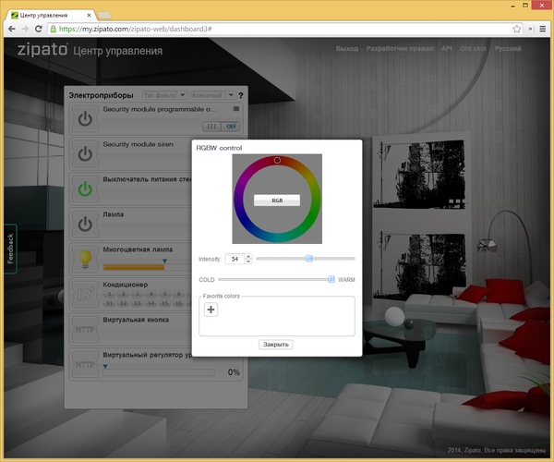Open the Chrome hamburger menu
Viewport: 554px width, 462px height.
tap(543, 29)
